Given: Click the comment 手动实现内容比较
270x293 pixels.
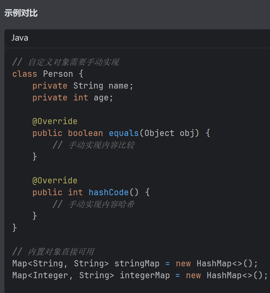Looking at the screenshot, I should point(101,145).
